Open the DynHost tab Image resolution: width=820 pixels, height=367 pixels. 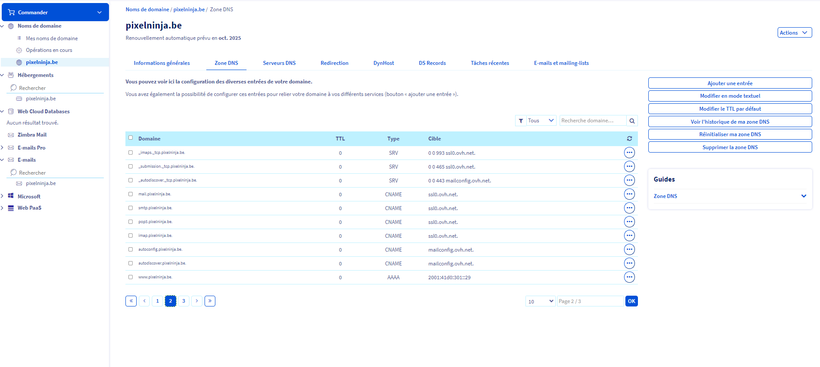tap(384, 63)
